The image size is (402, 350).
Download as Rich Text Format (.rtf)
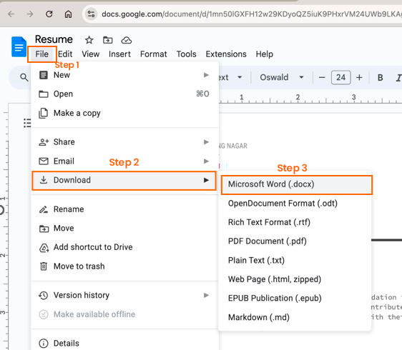pyautogui.click(x=295, y=222)
